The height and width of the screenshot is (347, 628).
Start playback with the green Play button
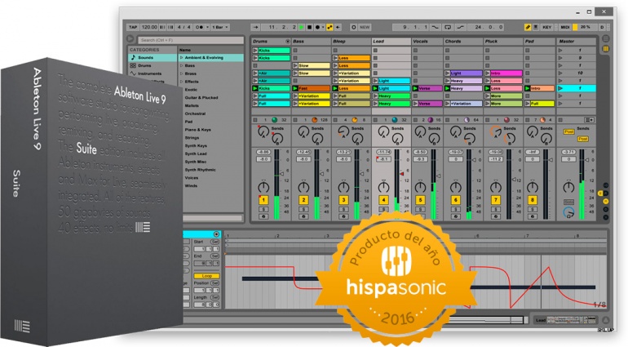pos(302,27)
